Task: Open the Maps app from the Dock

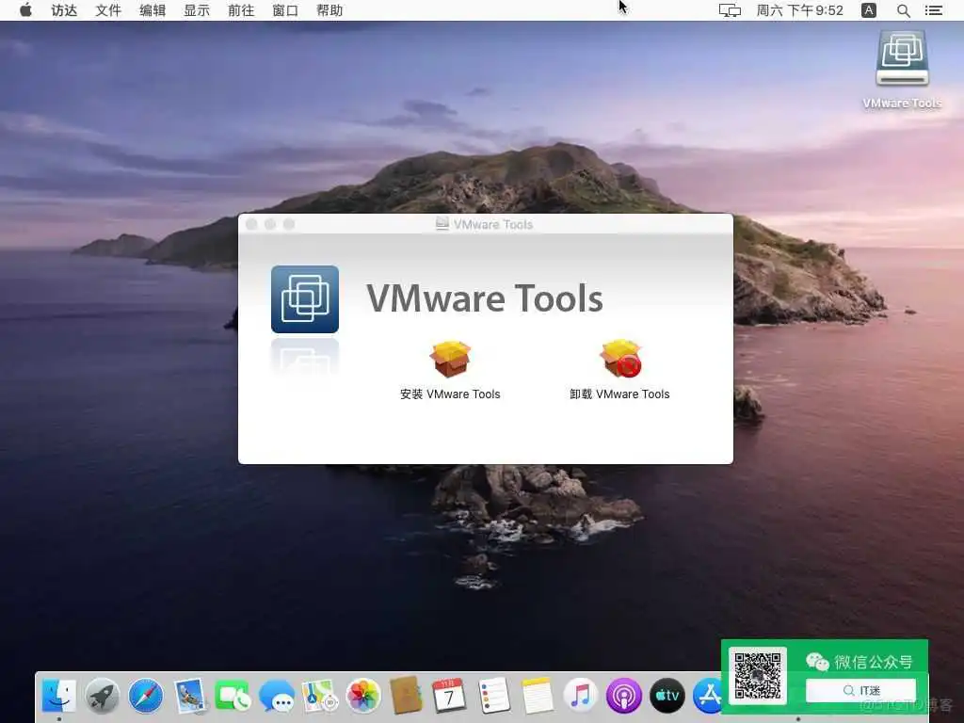Action: (x=320, y=697)
